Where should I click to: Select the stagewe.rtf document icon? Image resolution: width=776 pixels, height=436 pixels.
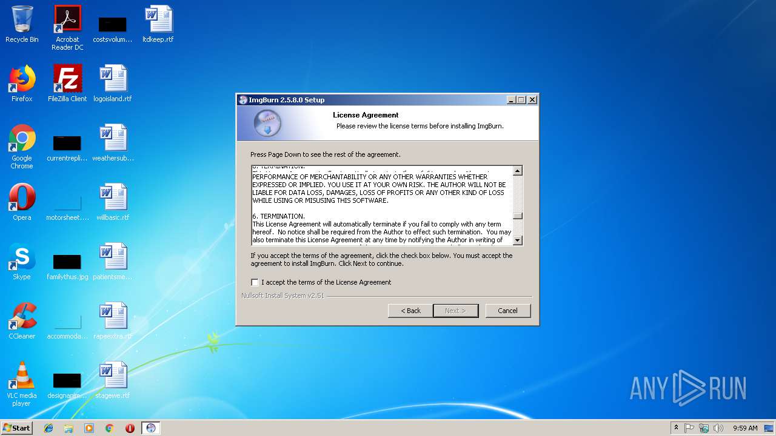113,380
